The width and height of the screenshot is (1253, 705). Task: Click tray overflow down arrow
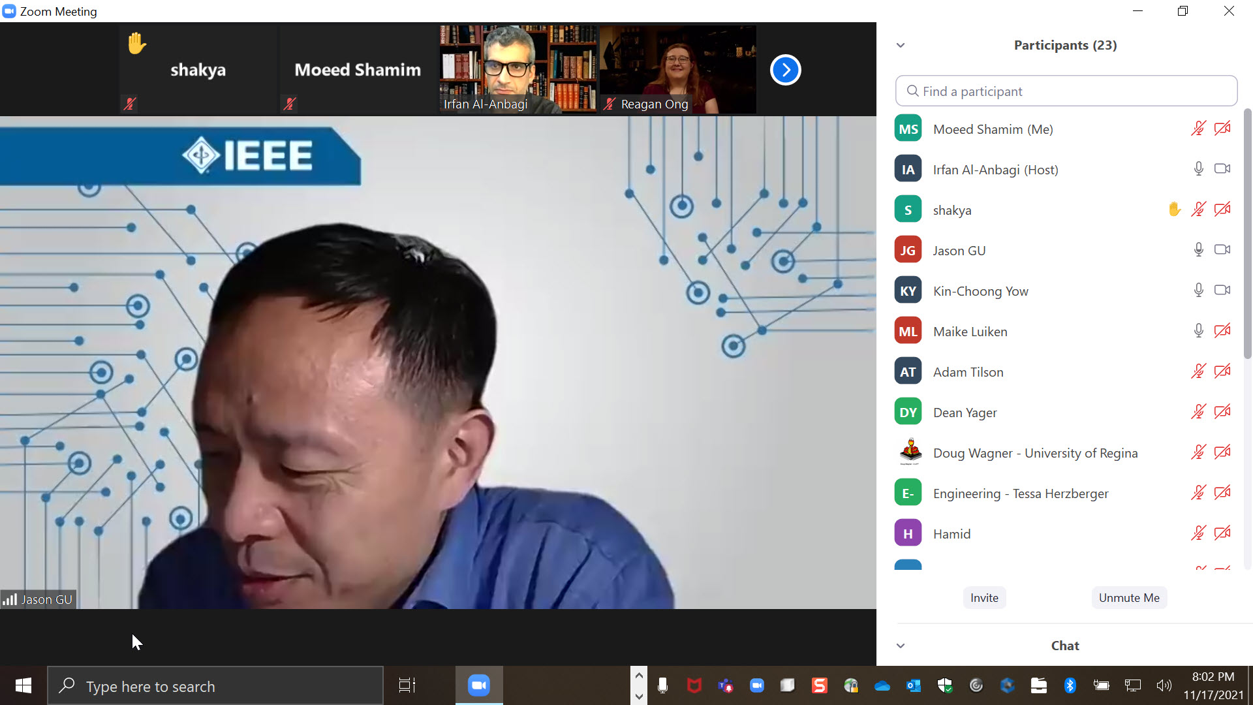(x=639, y=697)
